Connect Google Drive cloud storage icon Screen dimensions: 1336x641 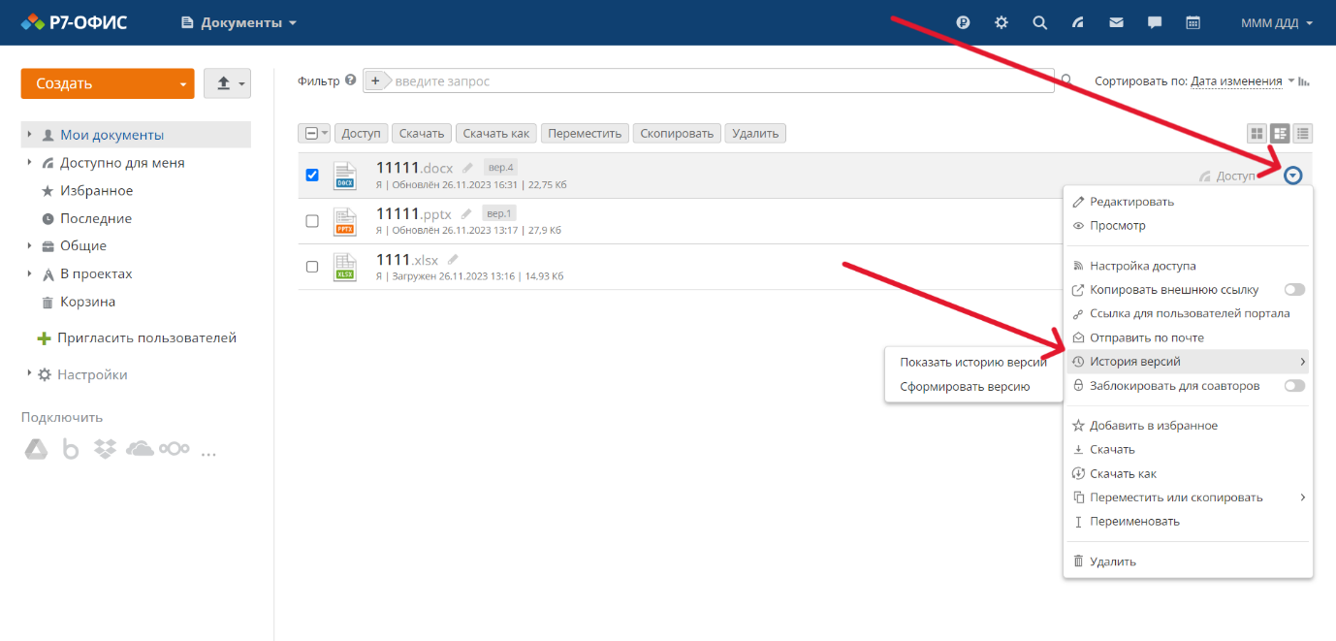(36, 449)
